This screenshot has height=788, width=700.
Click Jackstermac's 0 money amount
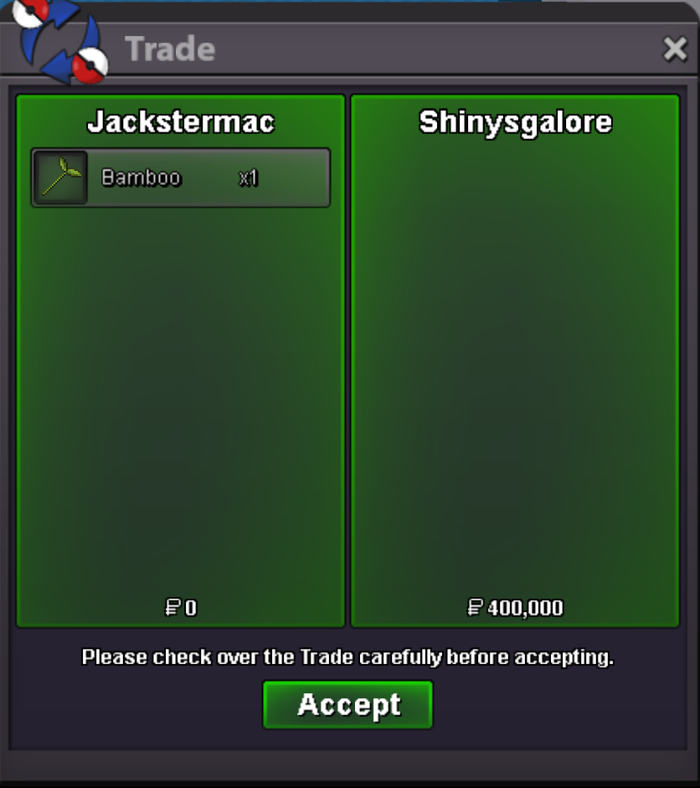[x=191, y=608]
